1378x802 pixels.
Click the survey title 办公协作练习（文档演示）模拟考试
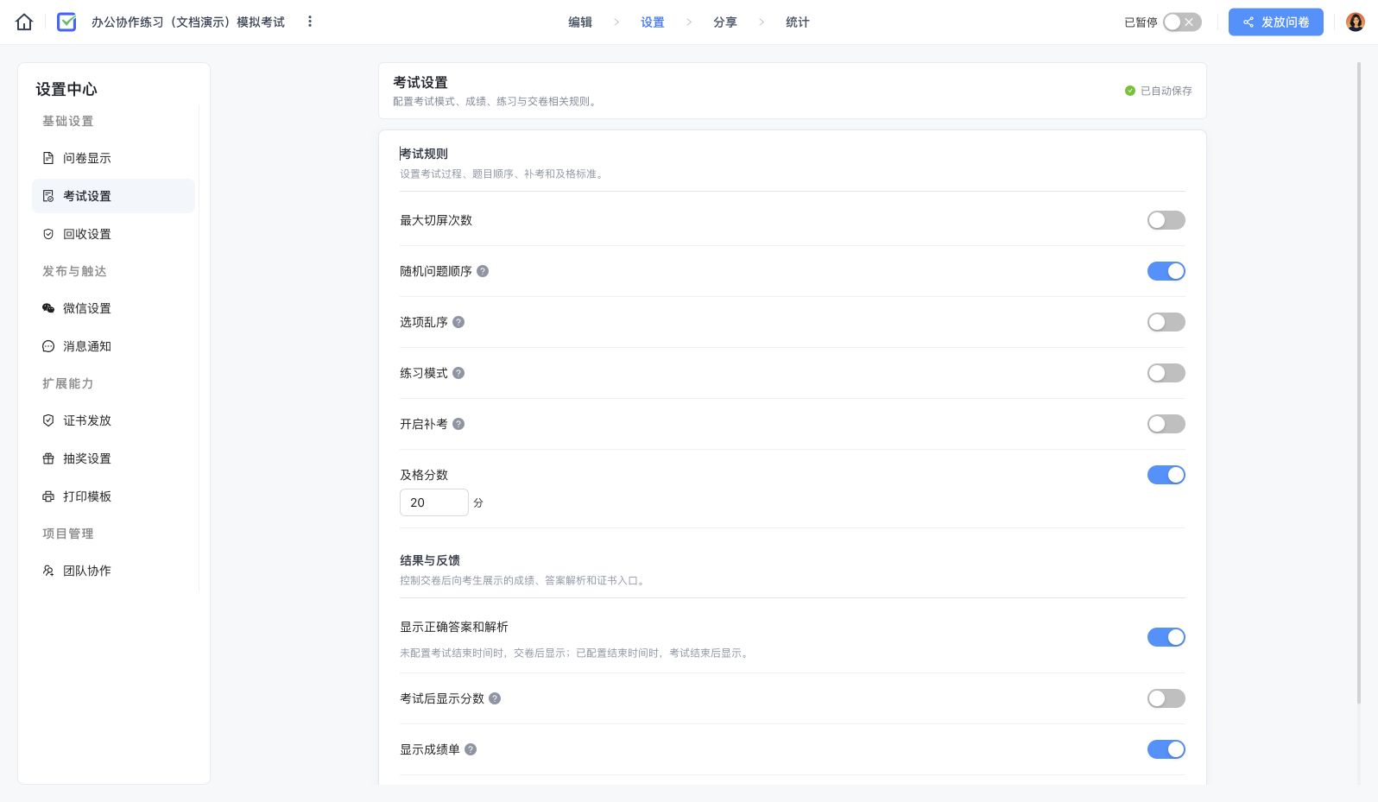pyautogui.click(x=188, y=22)
